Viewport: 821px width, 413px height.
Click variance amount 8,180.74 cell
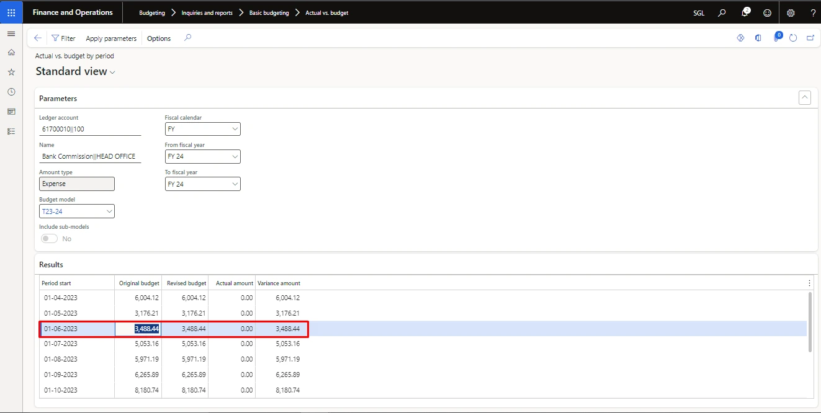(279, 390)
